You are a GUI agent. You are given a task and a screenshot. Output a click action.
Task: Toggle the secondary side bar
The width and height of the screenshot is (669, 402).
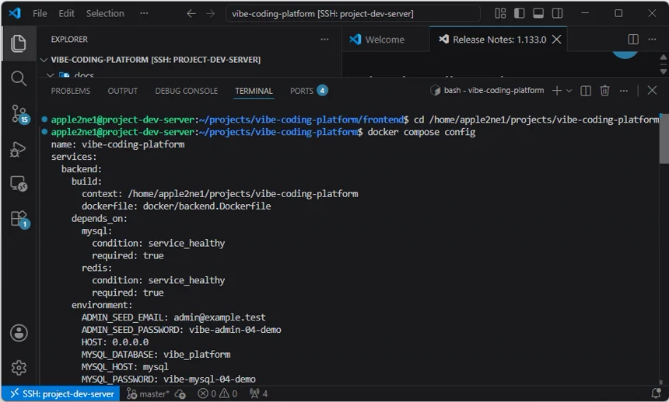(557, 13)
